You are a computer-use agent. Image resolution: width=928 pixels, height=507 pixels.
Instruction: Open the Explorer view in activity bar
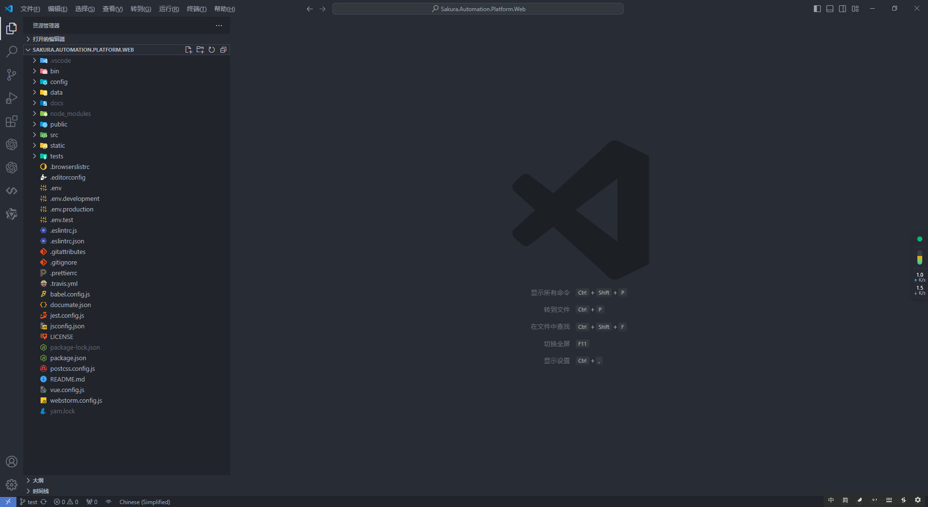click(12, 28)
